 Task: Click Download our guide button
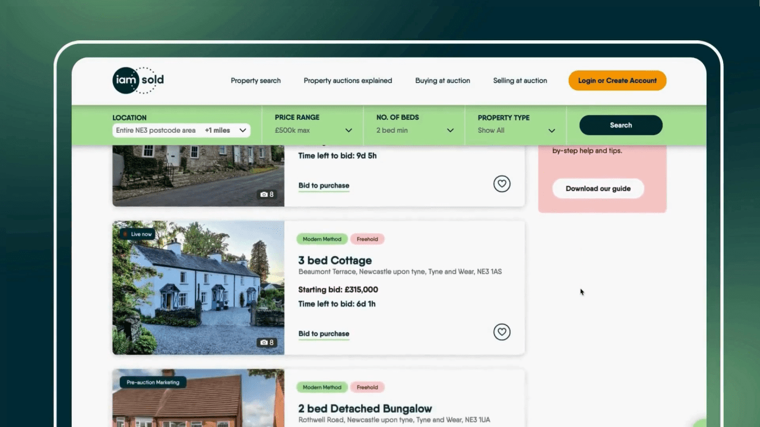pos(598,189)
